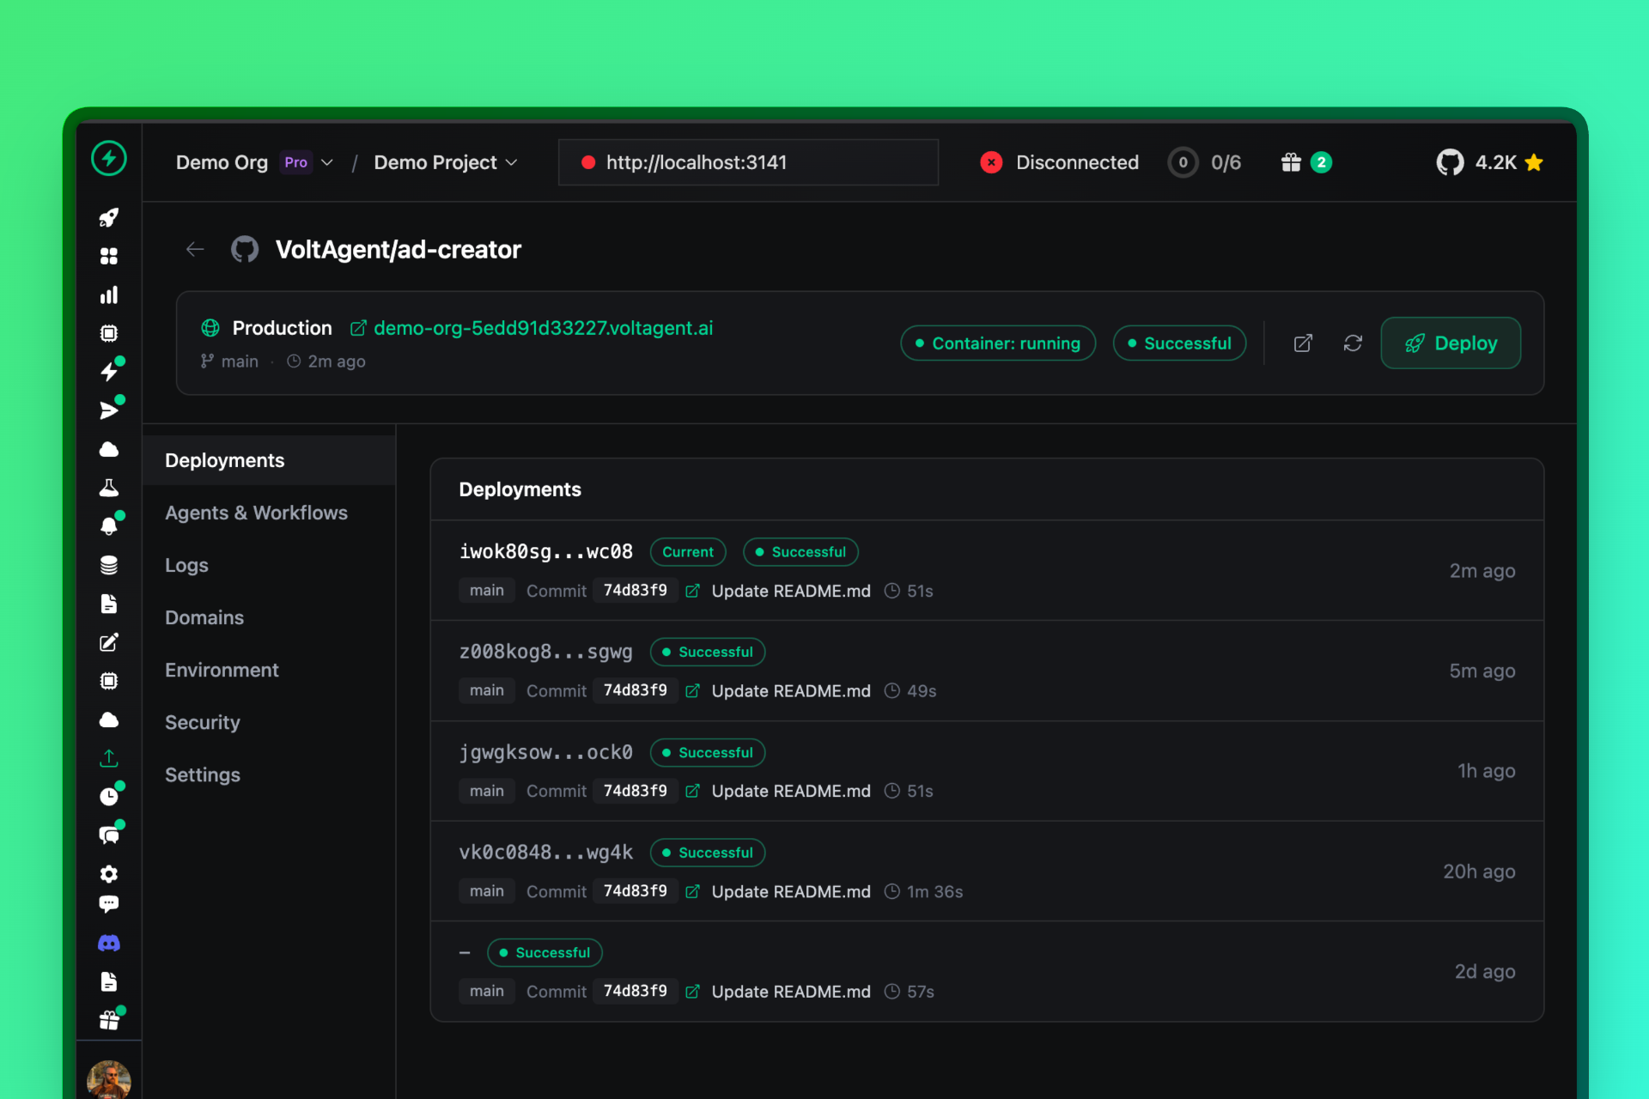1649x1099 pixels.
Task: Click the Disconnected status indicator
Action: [1060, 161]
